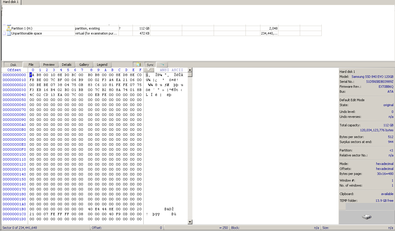Click Surplus sectors at end value 944
This screenshot has width=395, height=231.
pos(391,142)
